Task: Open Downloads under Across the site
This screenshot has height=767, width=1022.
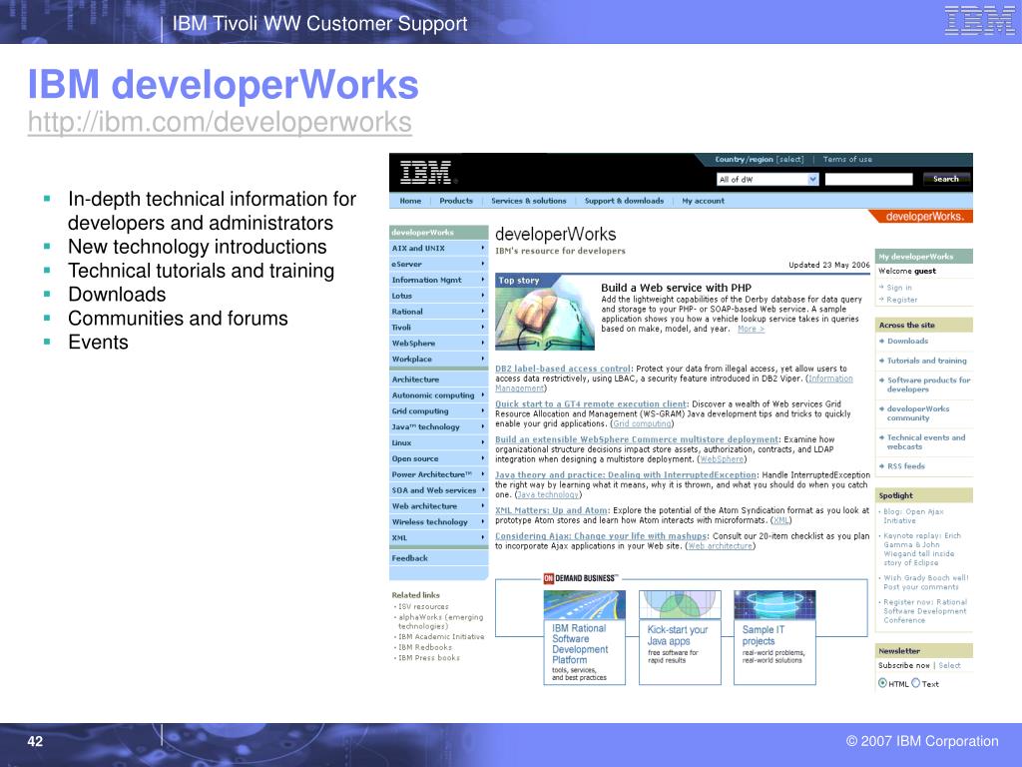Action: [907, 342]
